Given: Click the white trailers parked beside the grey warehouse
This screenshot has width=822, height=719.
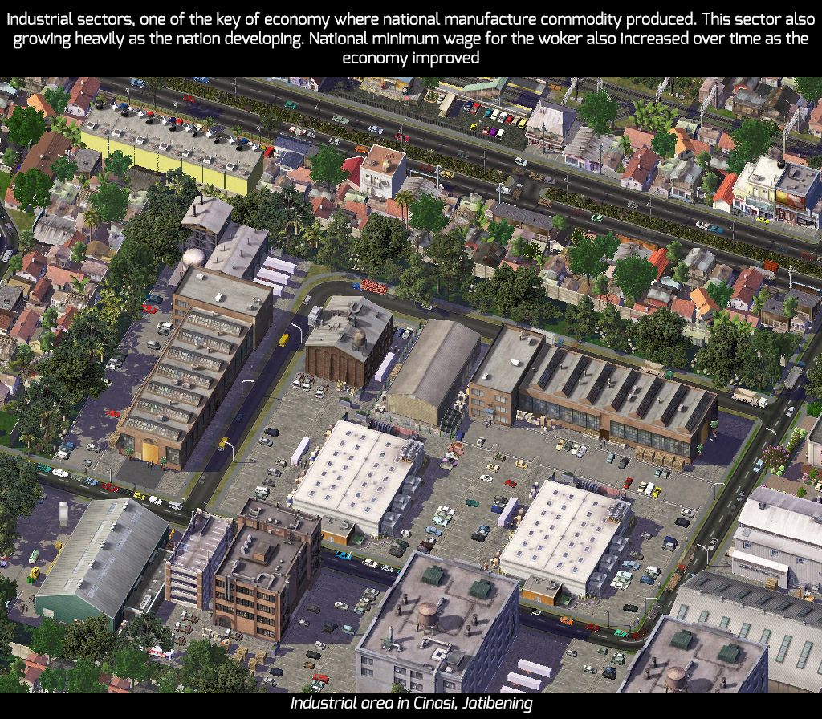Looking at the screenshot, I should pos(275,274).
